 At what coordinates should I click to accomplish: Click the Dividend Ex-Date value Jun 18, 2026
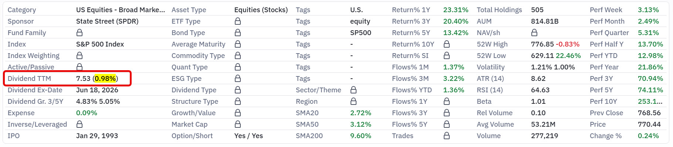[x=97, y=90]
